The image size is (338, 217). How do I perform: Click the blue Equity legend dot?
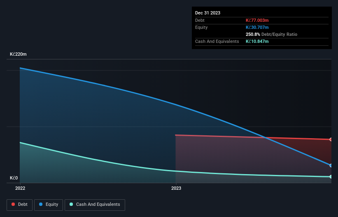[41, 204]
